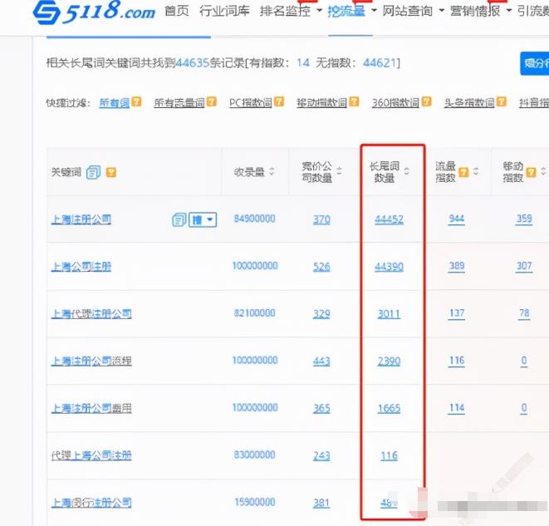The height and width of the screenshot is (526, 549).
Task: Expand the 网站查询 nav dropdown
Action: [x=442, y=11]
